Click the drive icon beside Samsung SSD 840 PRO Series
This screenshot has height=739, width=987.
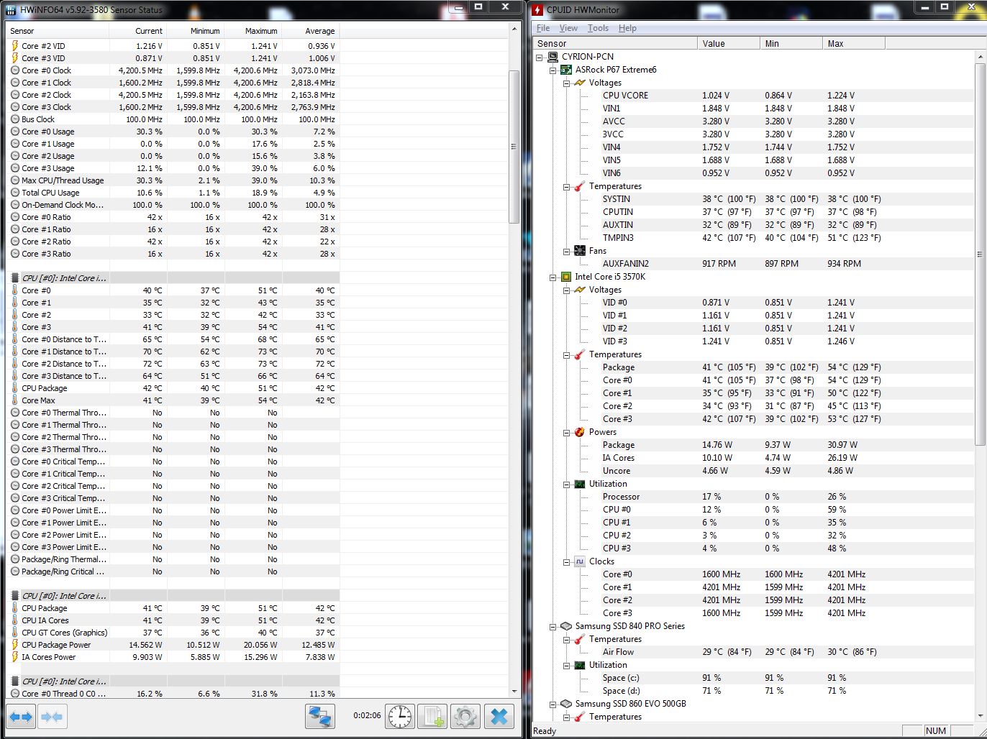pyautogui.click(x=566, y=626)
